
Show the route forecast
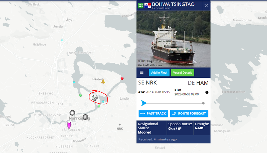click(x=189, y=113)
